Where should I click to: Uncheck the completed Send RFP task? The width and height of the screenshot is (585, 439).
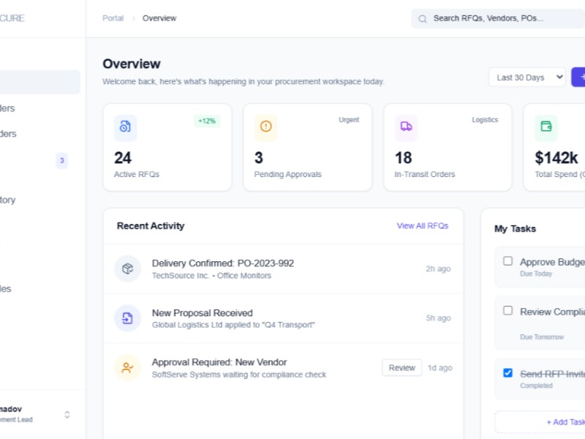coord(507,373)
